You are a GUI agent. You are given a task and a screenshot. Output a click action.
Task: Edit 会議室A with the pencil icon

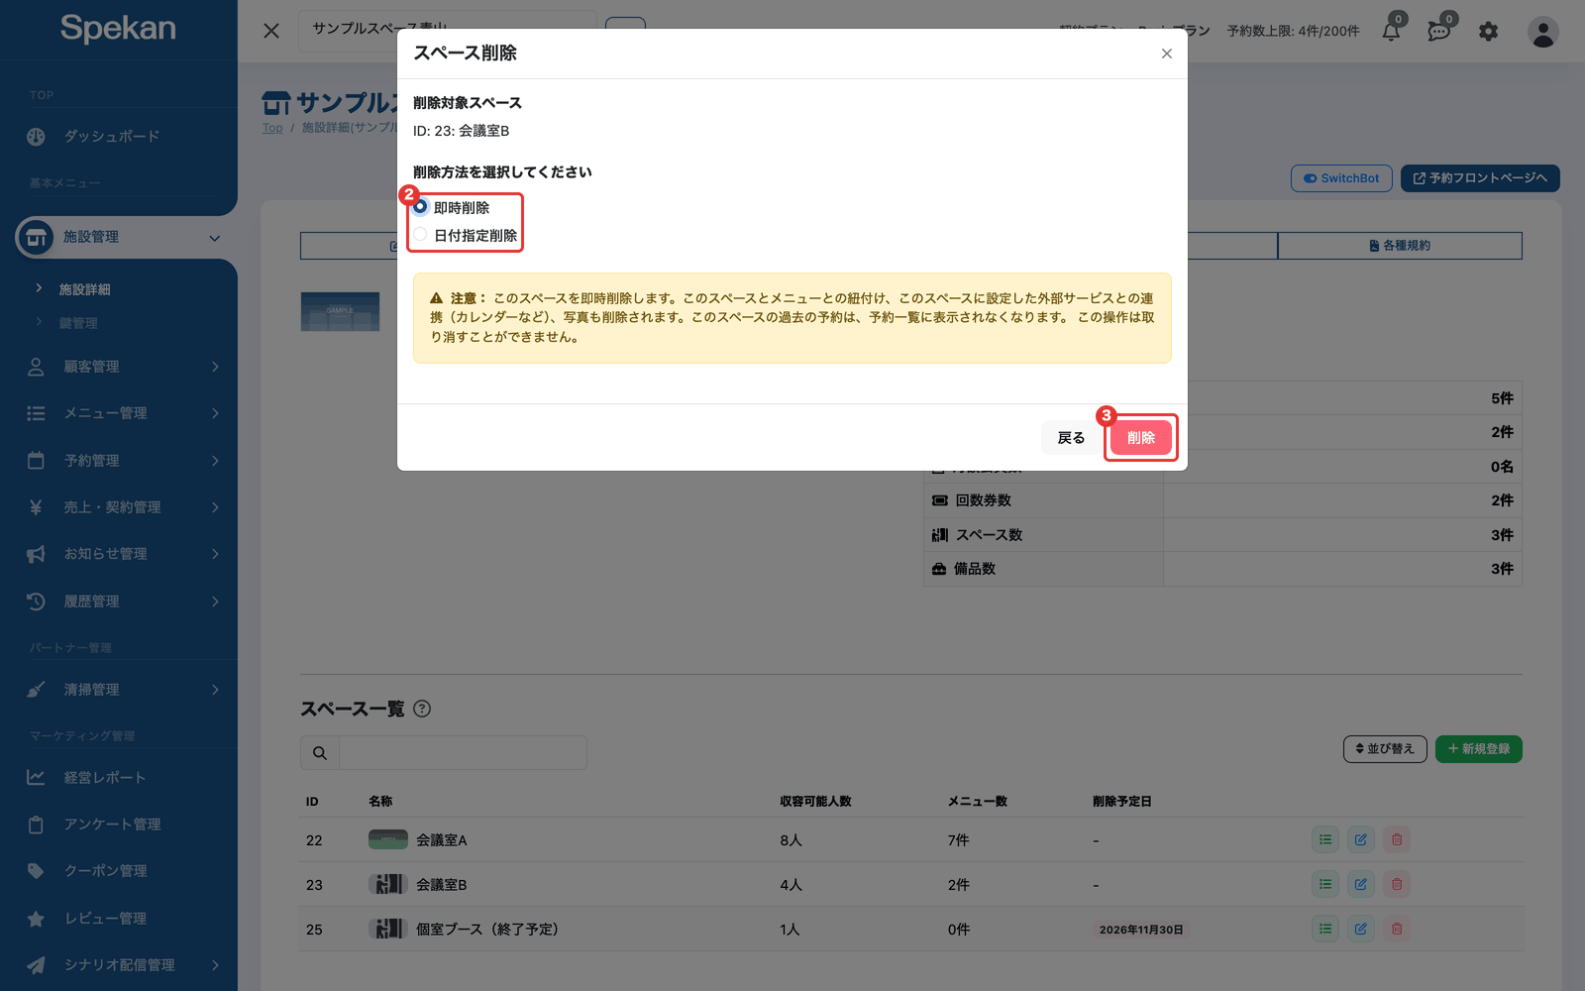point(1361,839)
